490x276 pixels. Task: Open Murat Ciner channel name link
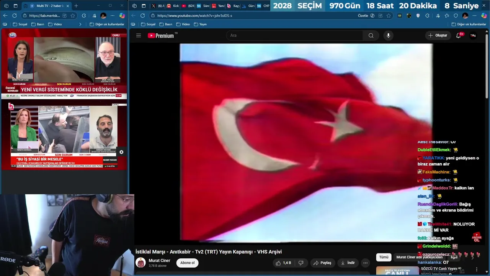pos(159,261)
